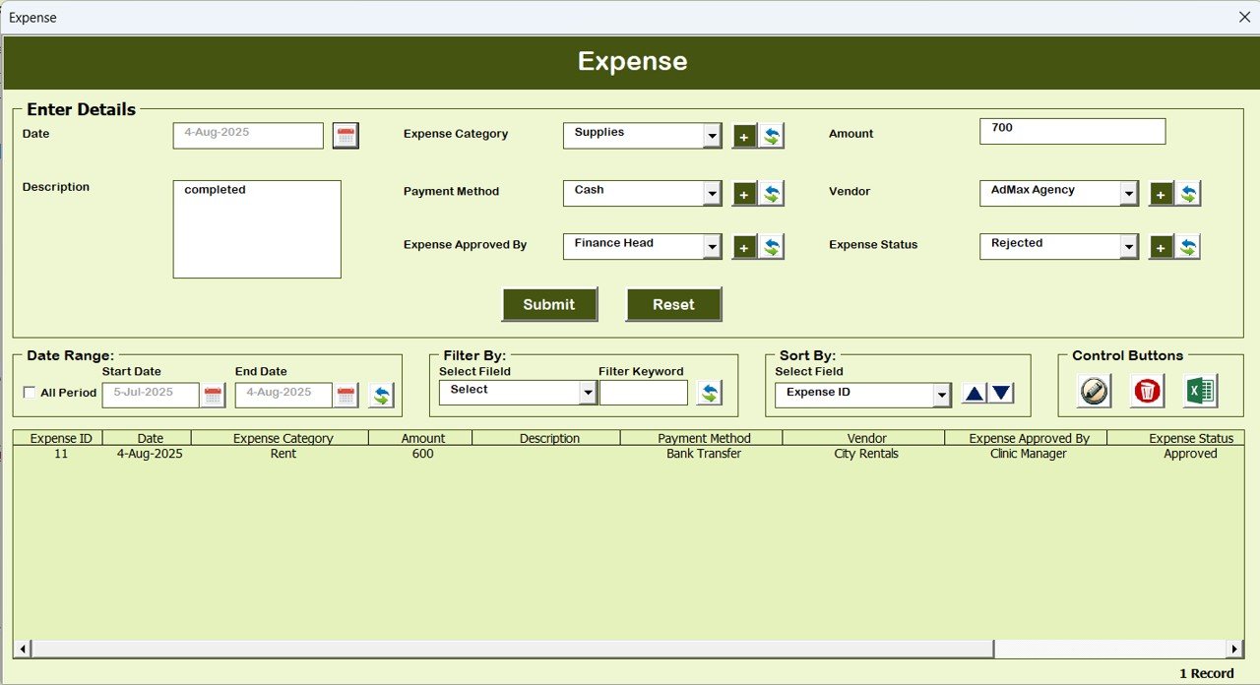Select the record row with Expense ID 11

coord(628,454)
